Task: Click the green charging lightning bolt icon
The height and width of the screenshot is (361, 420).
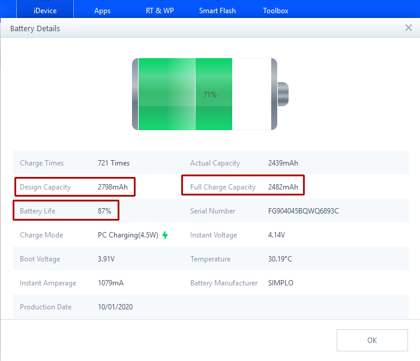Action: point(165,235)
